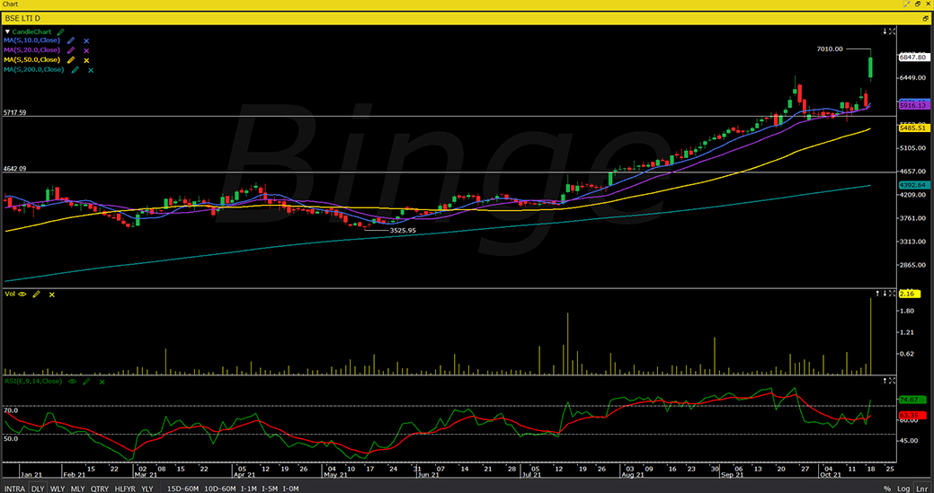The width and height of the screenshot is (934, 493).
Task: Toggle visibility of the RSI indicator
Action: click(73, 381)
